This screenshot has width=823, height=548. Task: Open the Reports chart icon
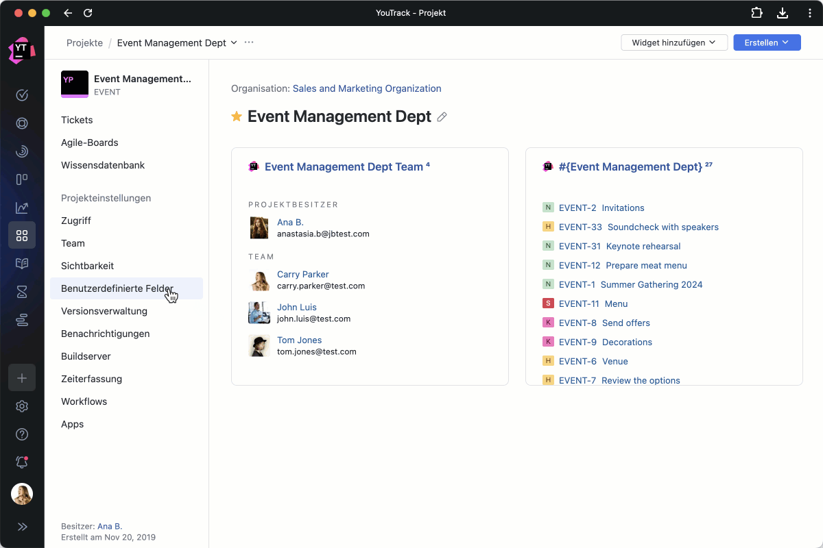click(22, 208)
